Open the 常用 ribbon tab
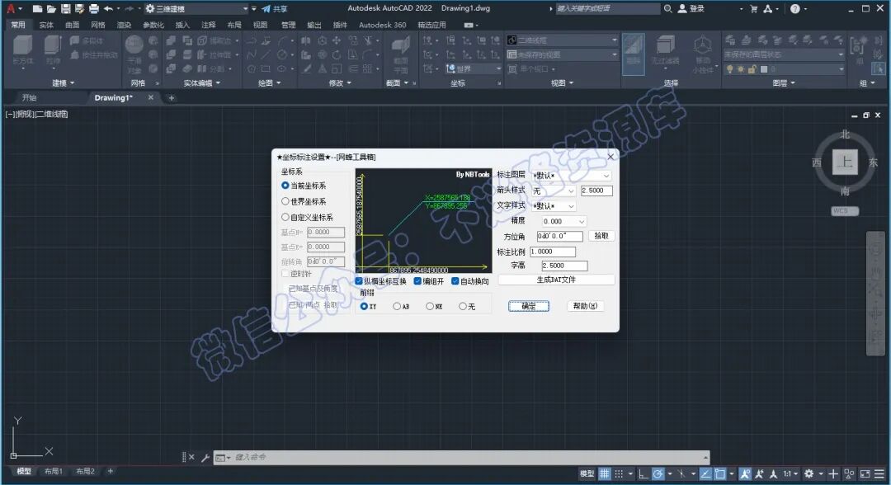The height and width of the screenshot is (485, 891). [x=18, y=25]
